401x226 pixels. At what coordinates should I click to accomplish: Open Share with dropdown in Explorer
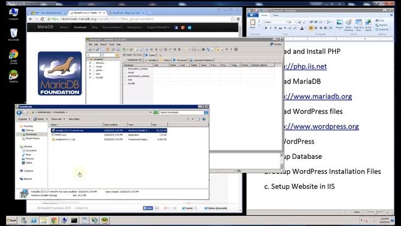pyautogui.click(x=58, y=119)
